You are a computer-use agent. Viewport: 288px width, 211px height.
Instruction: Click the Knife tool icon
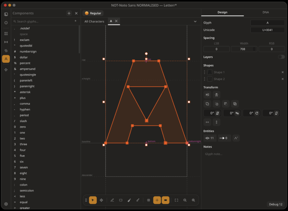[x=129, y=200]
